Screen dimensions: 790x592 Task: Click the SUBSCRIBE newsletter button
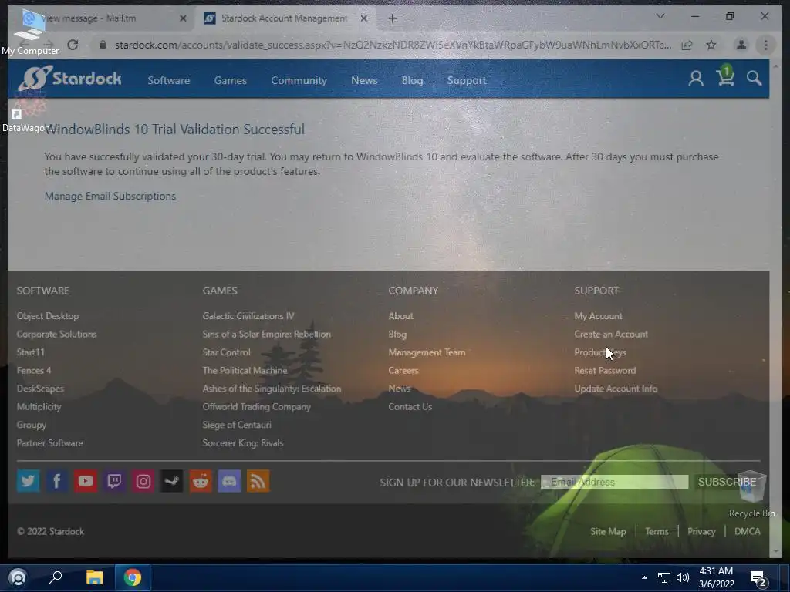[727, 482]
